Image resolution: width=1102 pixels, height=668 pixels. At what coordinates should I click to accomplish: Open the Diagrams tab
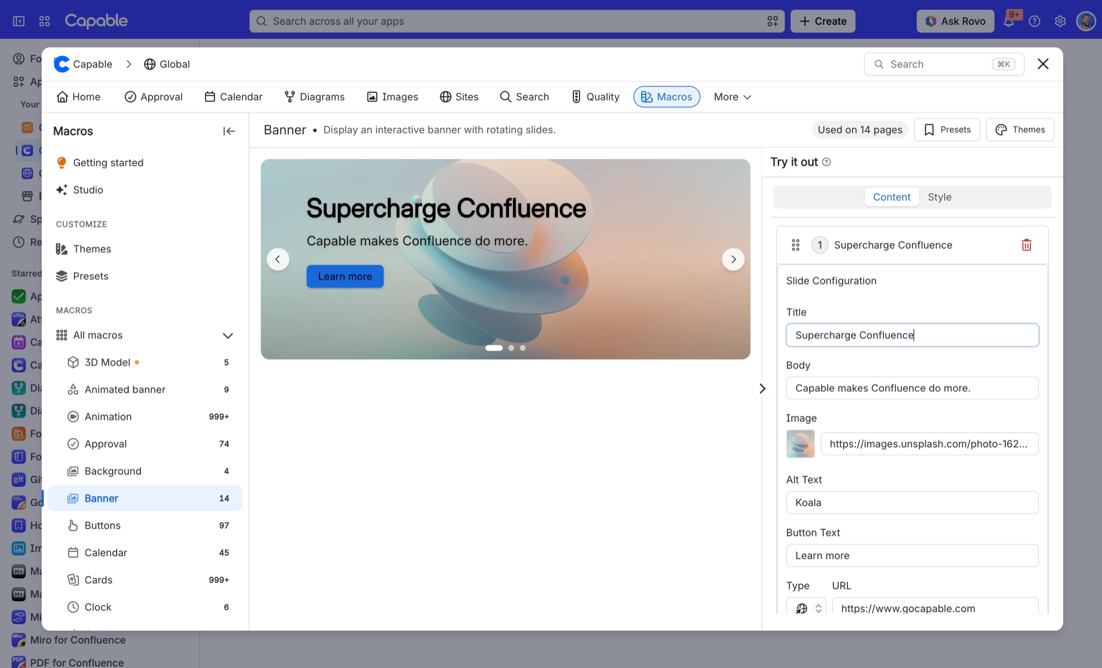(x=315, y=97)
